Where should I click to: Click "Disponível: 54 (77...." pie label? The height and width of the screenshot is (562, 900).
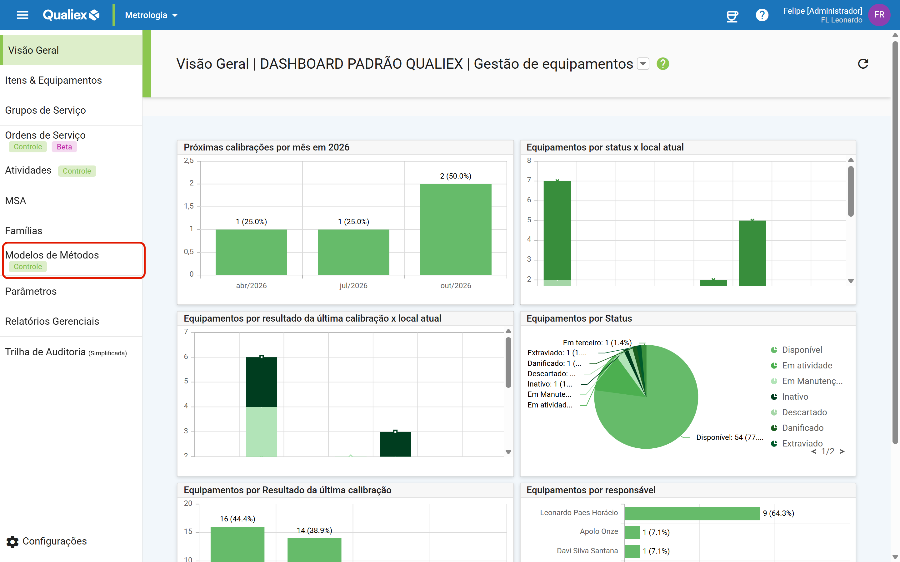730,437
